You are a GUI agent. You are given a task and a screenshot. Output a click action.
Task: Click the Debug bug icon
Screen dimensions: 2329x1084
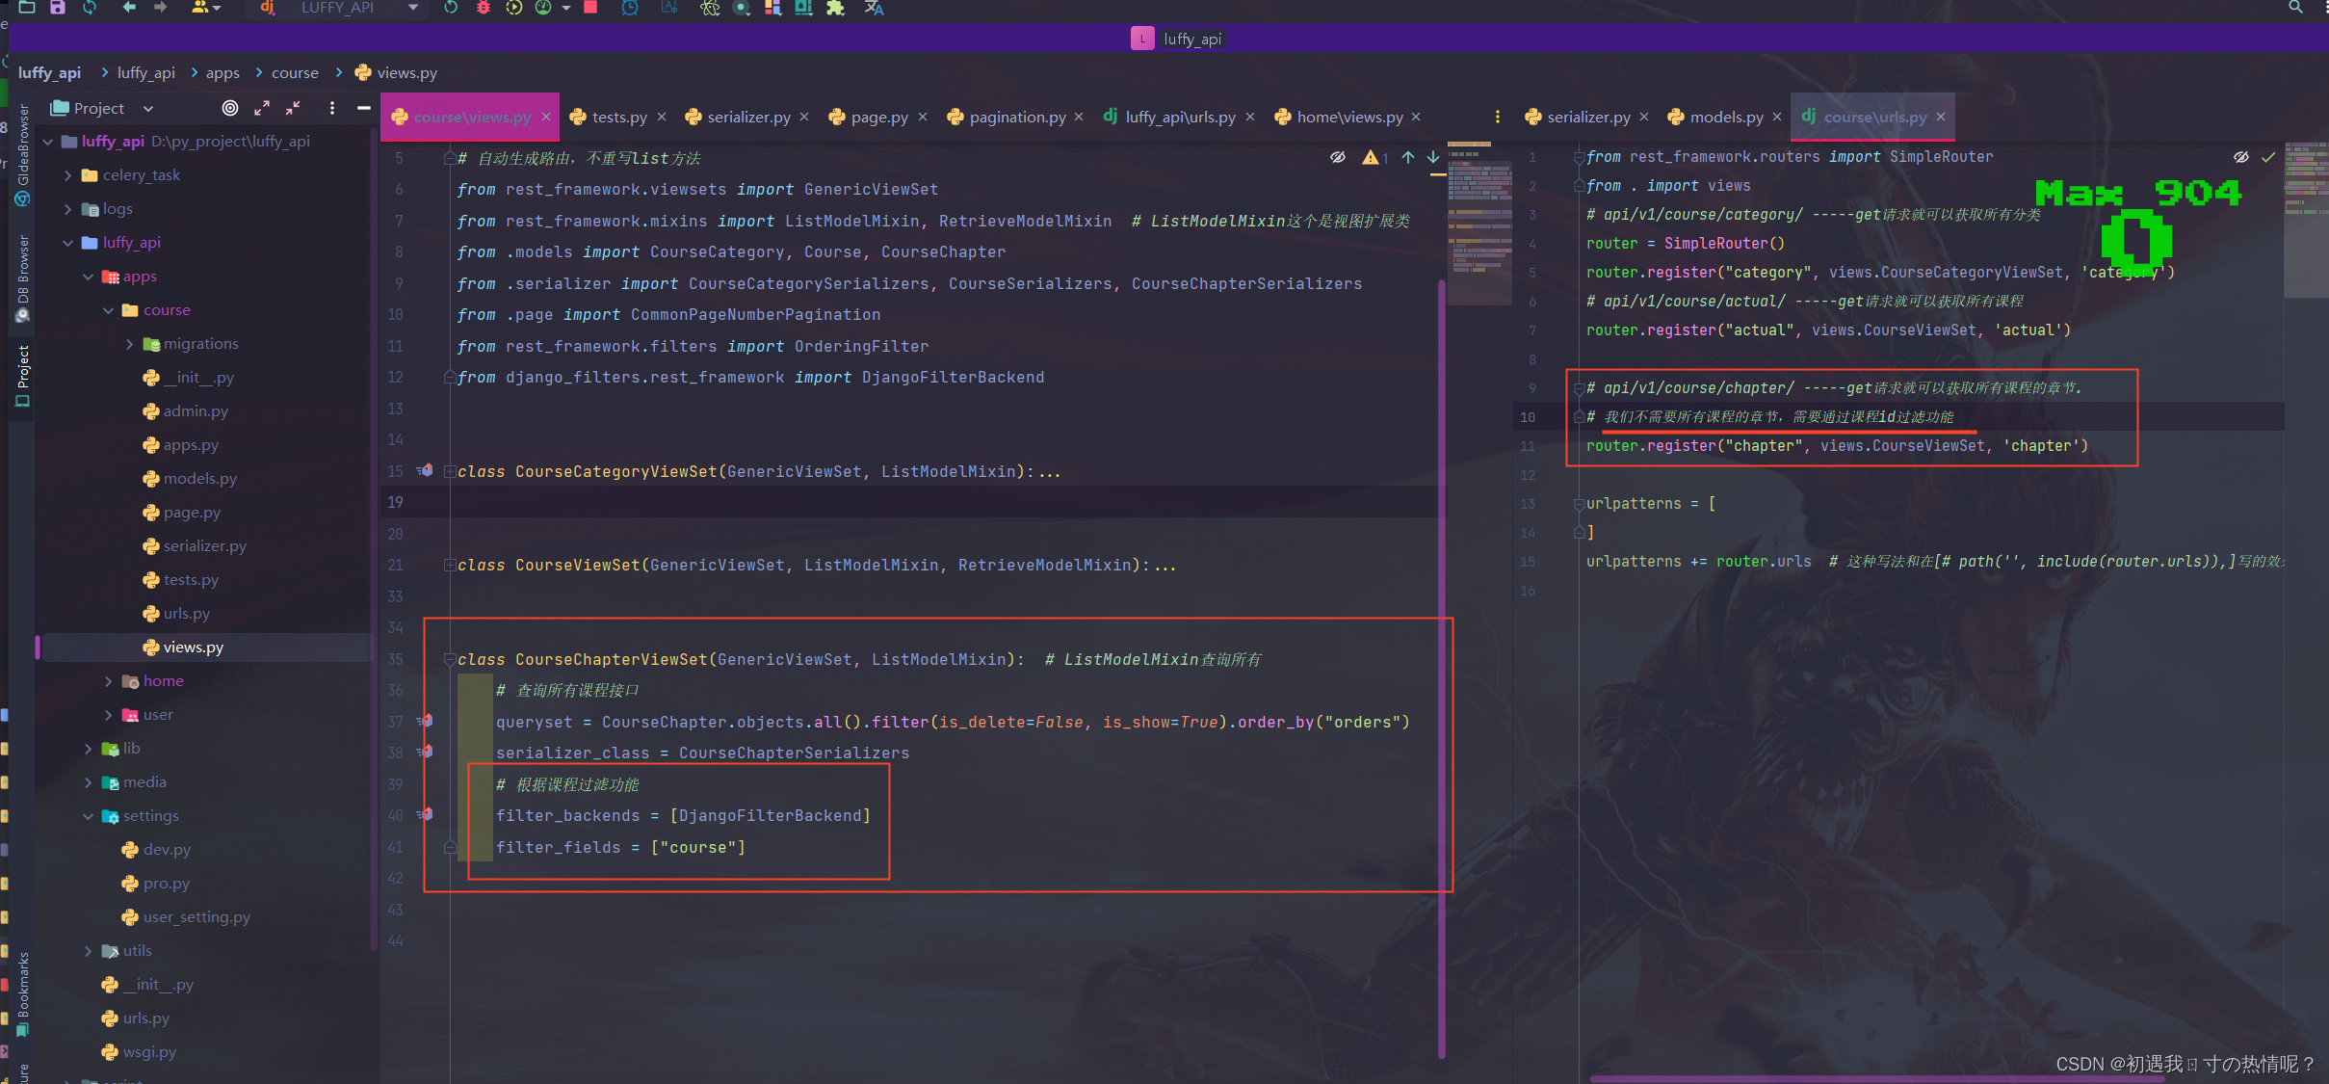tap(484, 8)
